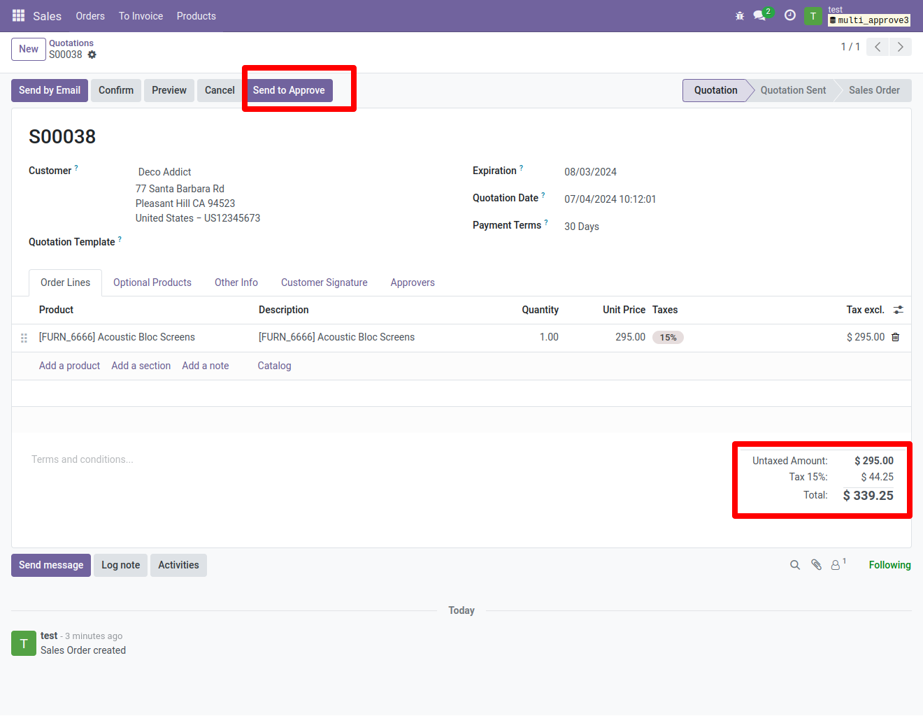Open the Deco Addict customer field
The width and height of the screenshot is (923, 716).
(164, 172)
